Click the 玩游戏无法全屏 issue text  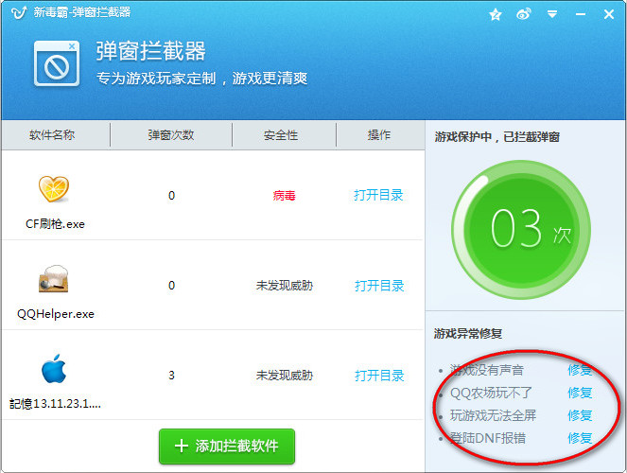(493, 415)
